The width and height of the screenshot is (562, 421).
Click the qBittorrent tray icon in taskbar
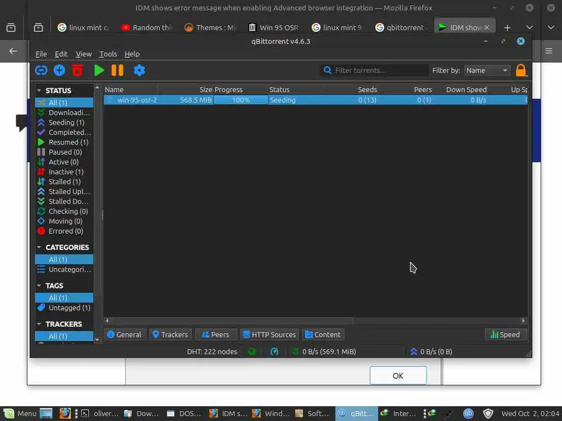pyautogui.click(x=468, y=413)
